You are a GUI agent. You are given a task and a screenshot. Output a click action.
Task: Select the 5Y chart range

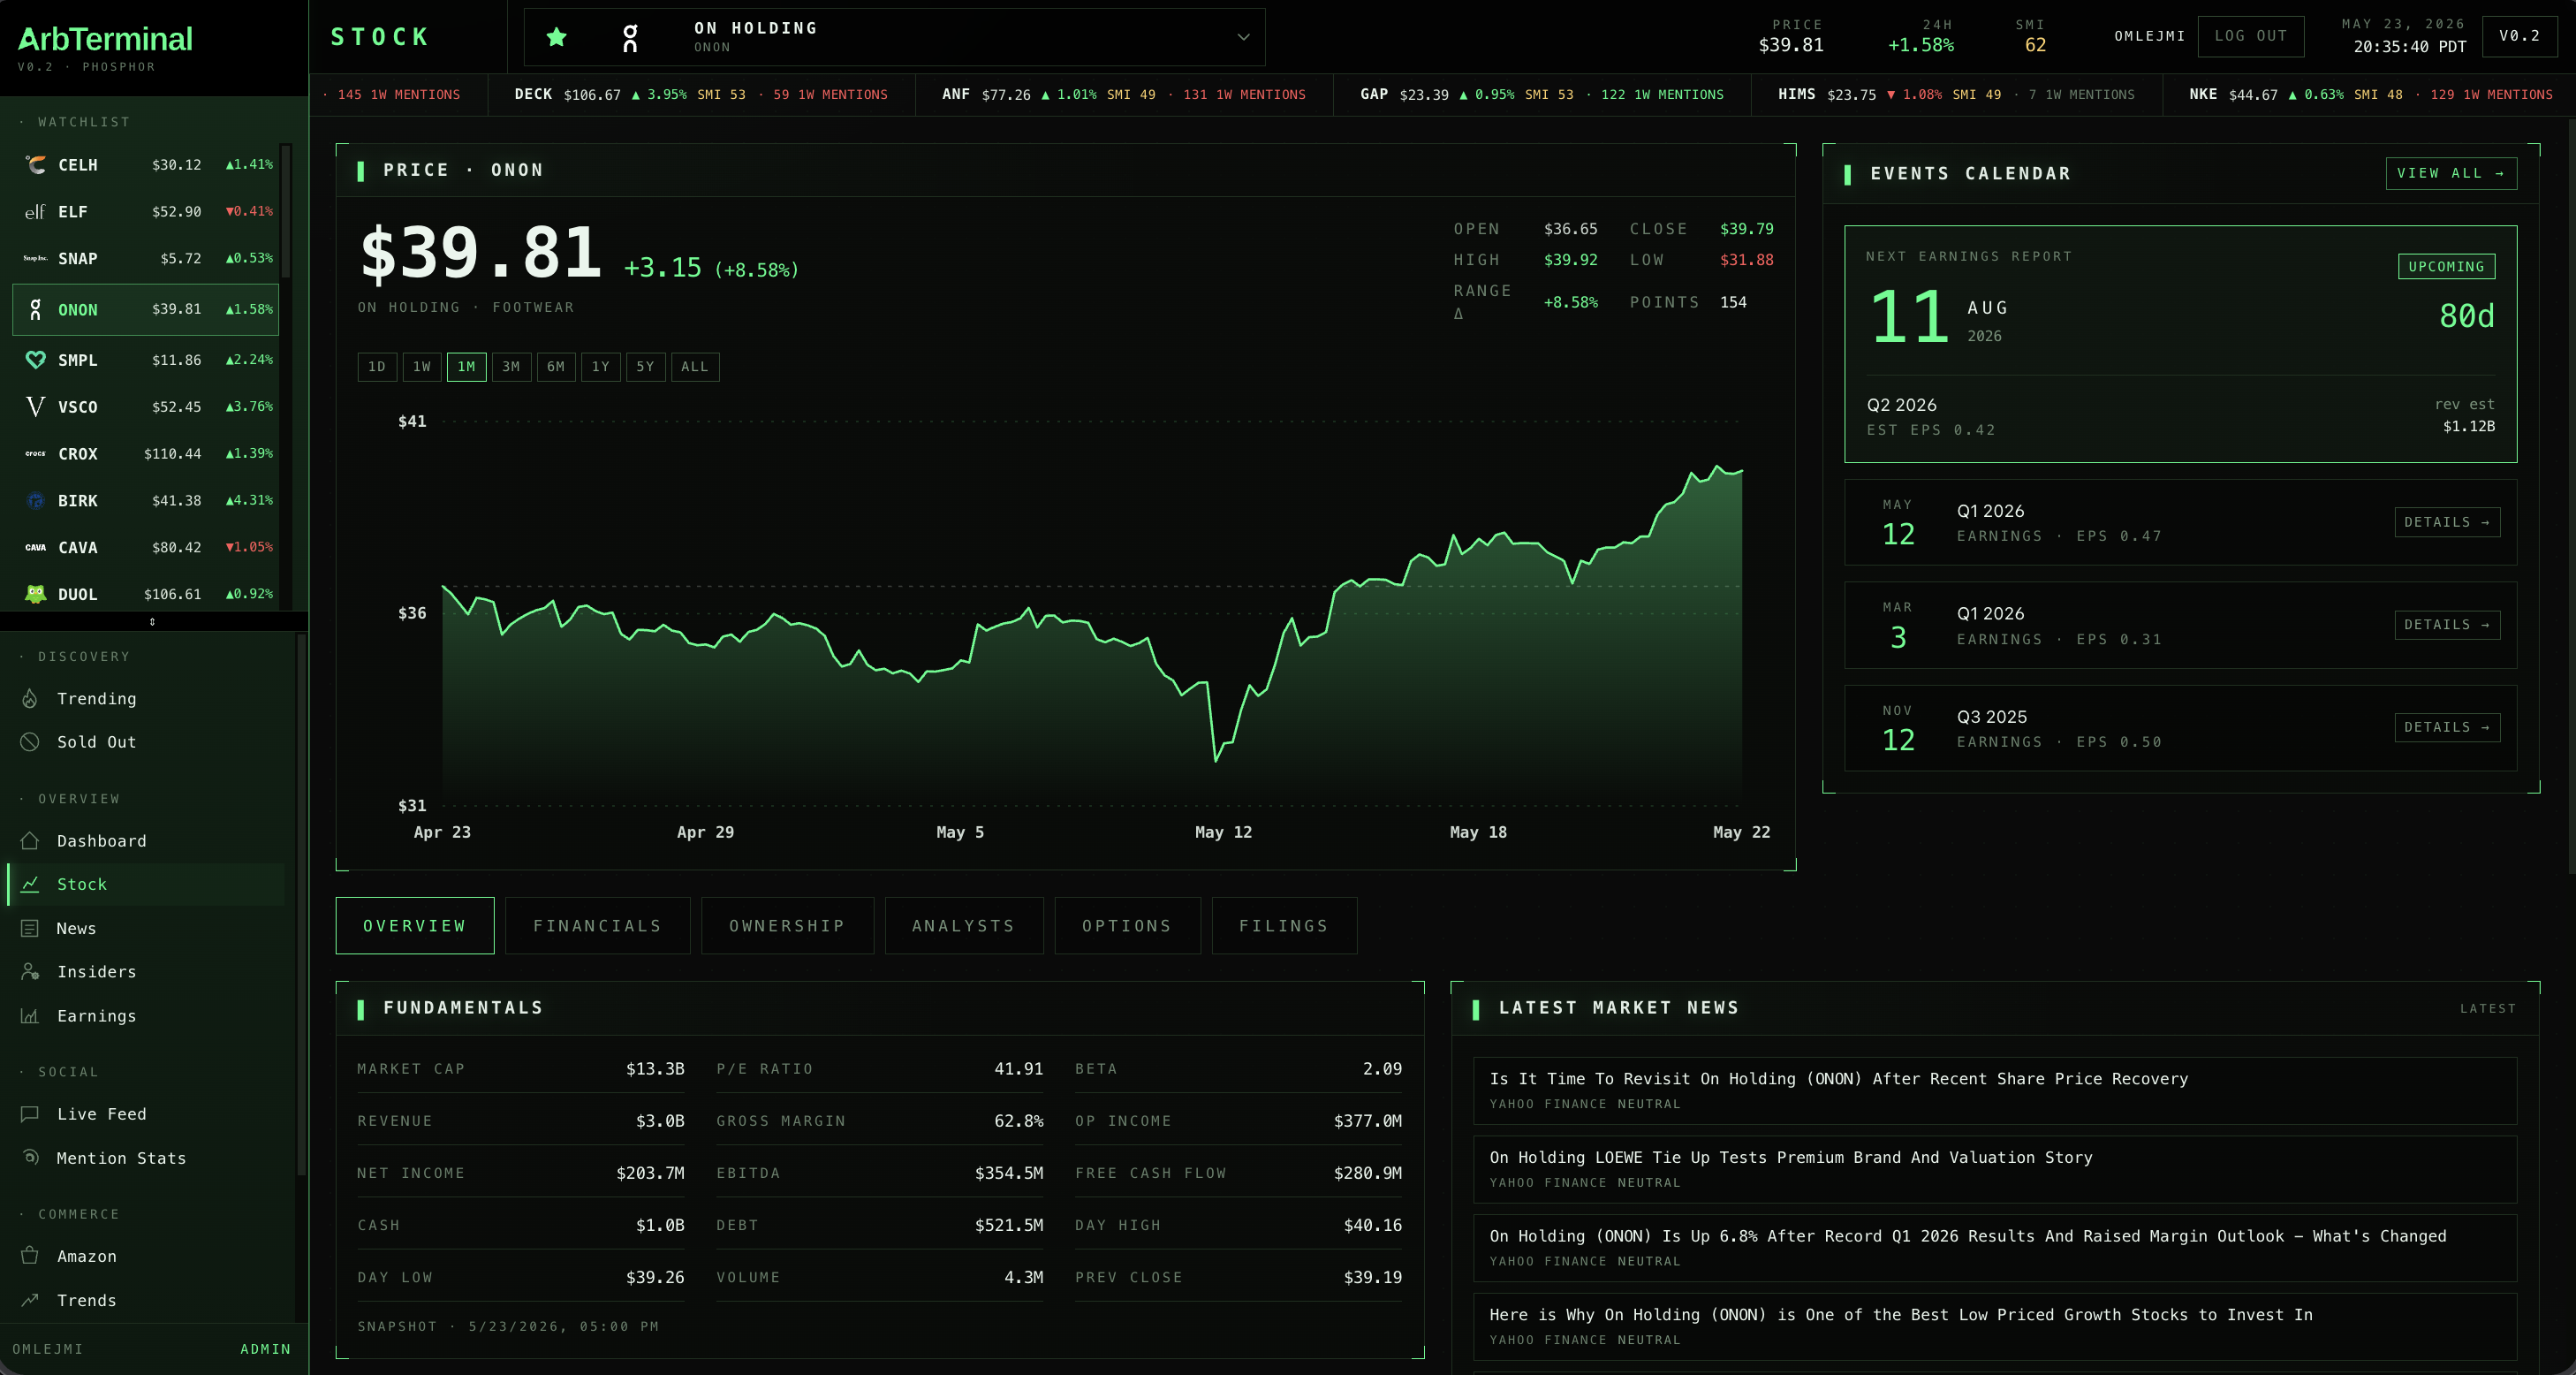pyautogui.click(x=645, y=367)
